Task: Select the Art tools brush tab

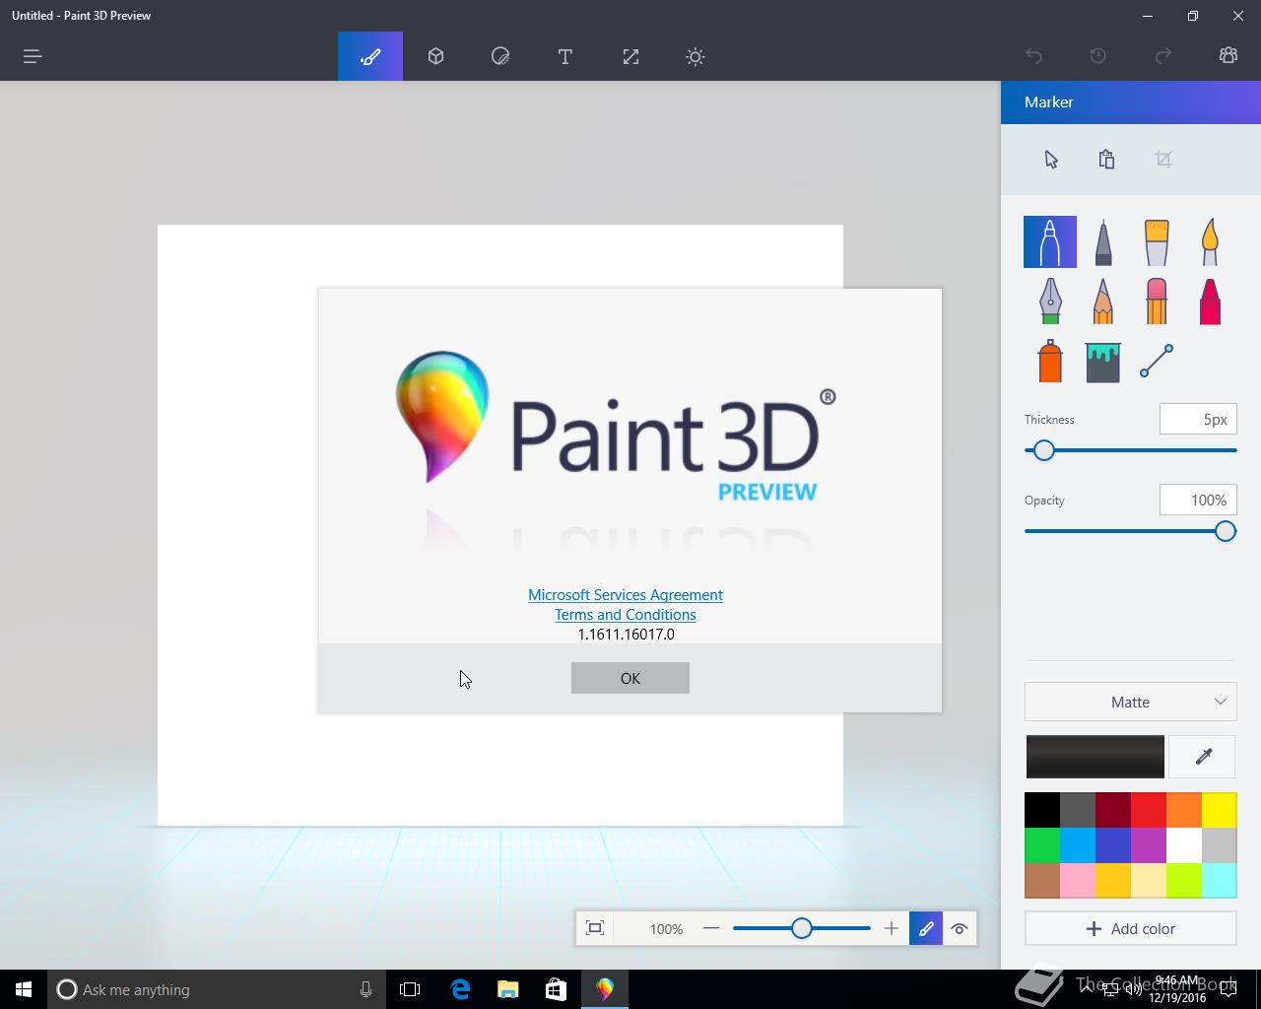Action: 370,56
